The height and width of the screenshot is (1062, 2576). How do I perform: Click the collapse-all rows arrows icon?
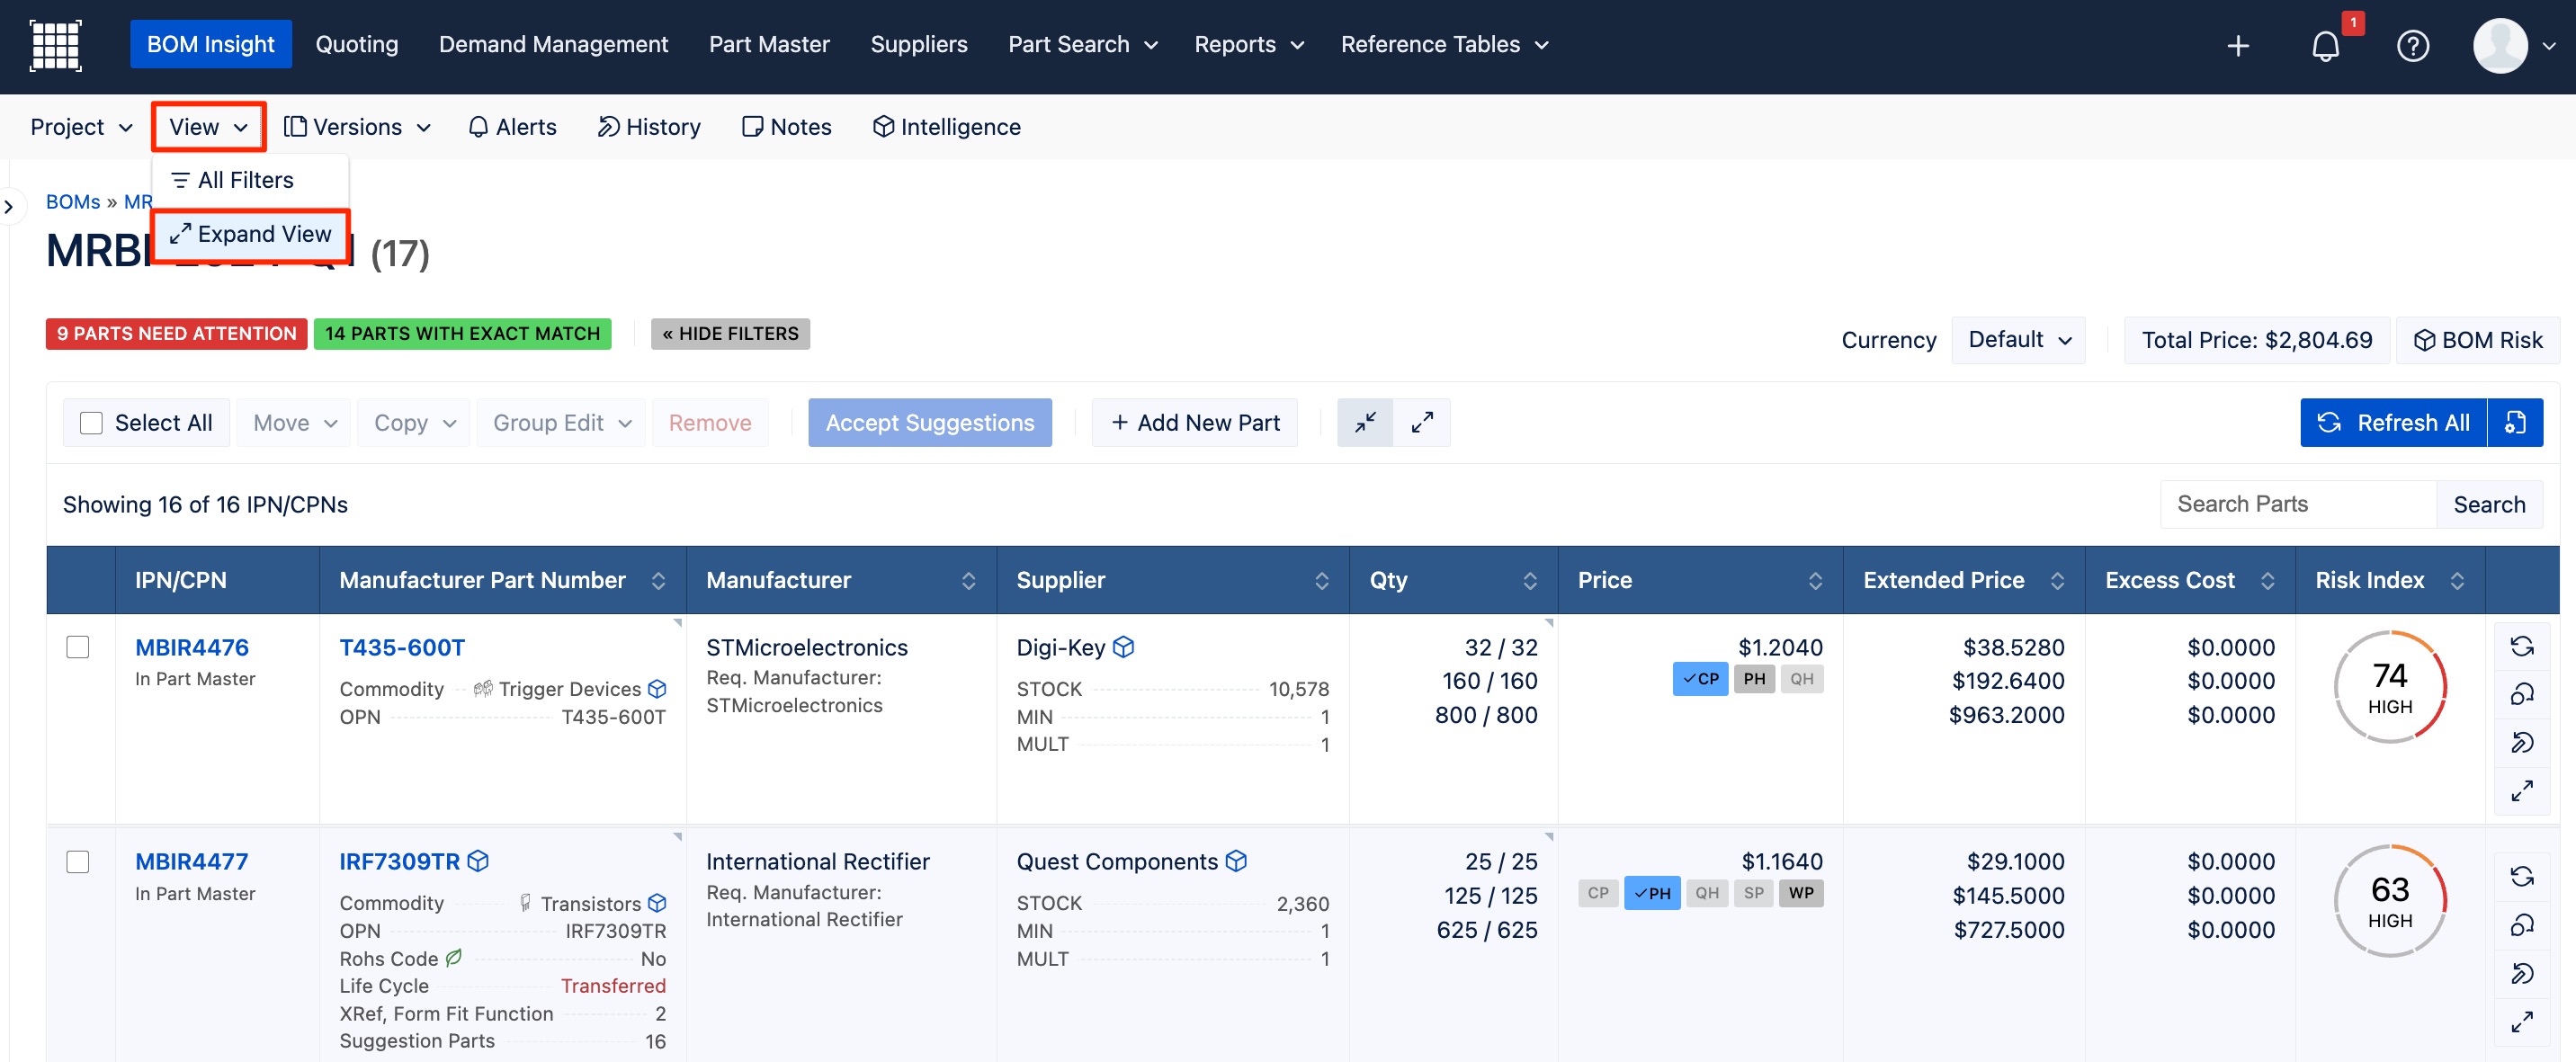pyautogui.click(x=1365, y=423)
